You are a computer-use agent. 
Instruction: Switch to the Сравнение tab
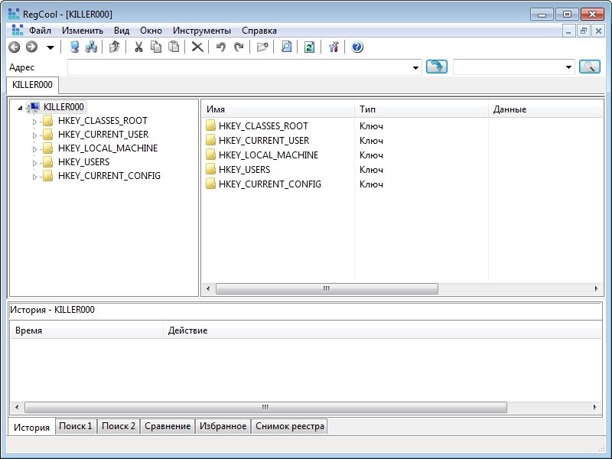(168, 426)
